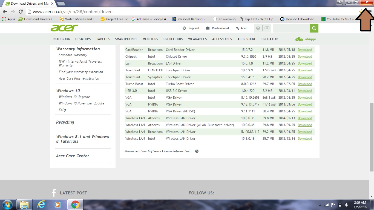Open the MONITORS menu

point(150,39)
